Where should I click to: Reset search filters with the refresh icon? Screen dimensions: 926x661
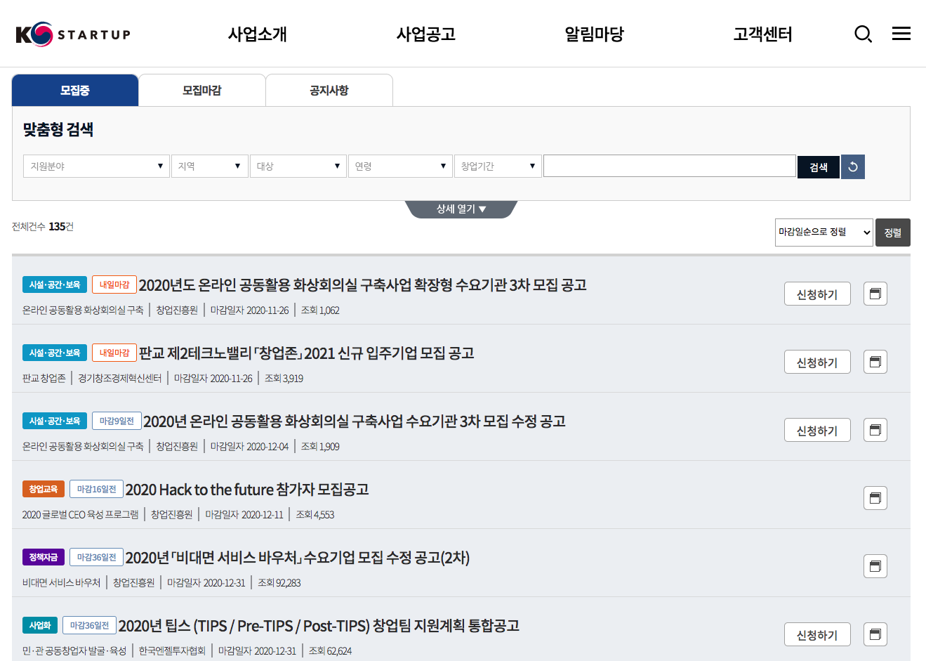pyautogui.click(x=852, y=166)
